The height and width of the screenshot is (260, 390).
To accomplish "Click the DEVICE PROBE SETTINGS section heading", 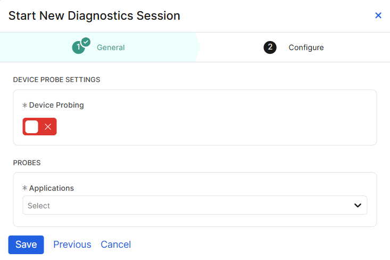I will (56, 80).
